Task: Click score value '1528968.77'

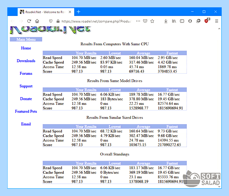Action: [x=139, y=108]
